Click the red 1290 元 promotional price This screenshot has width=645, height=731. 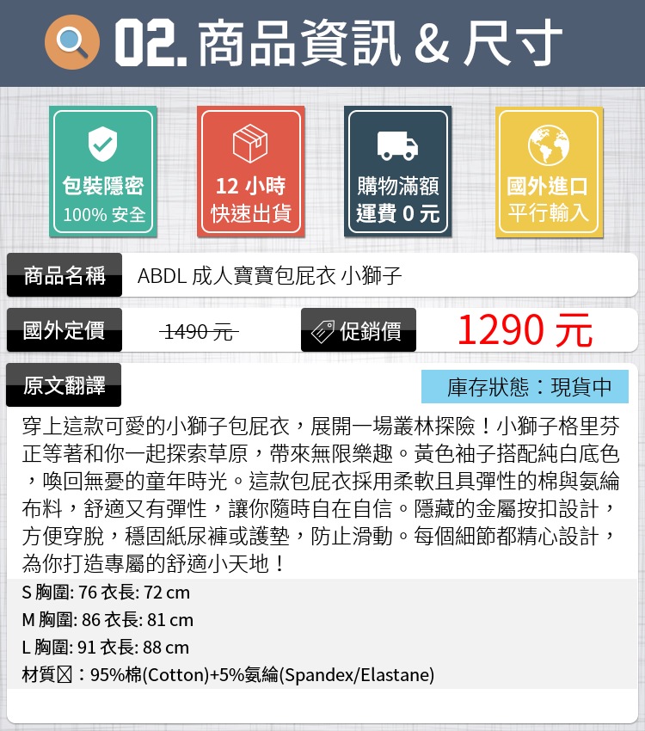coord(525,330)
